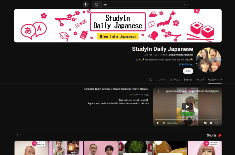The height and width of the screenshot is (155, 235).
Task: Click the search text input field
Action: pyautogui.click(x=144, y=4)
